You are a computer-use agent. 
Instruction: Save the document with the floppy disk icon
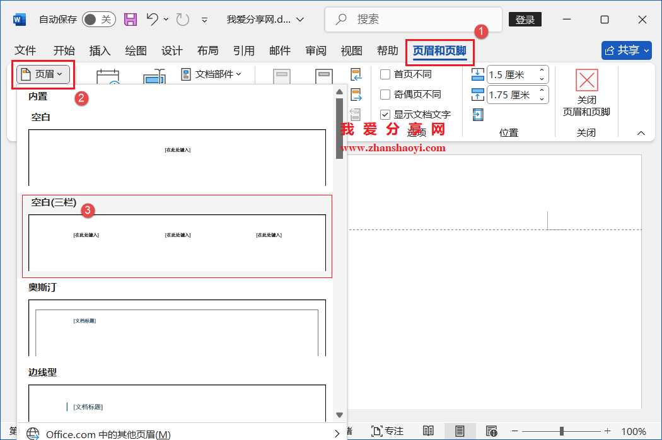click(131, 20)
